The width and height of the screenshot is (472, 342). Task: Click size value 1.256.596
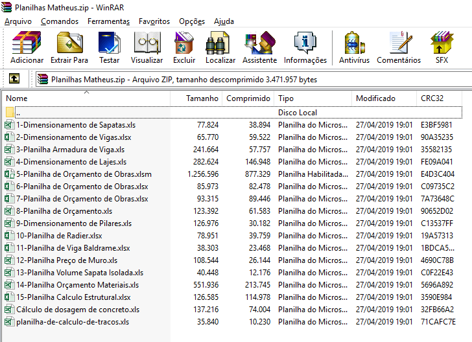(x=203, y=174)
